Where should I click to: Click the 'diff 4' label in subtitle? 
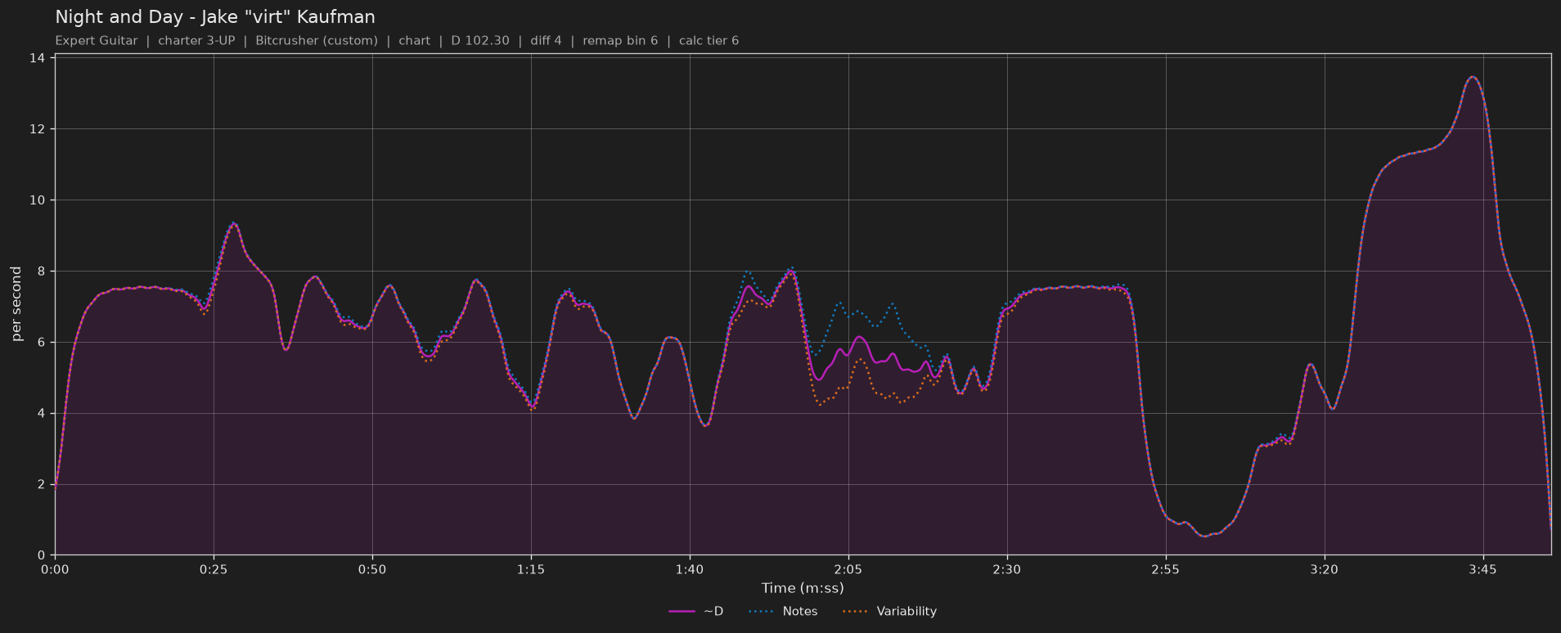click(x=546, y=40)
